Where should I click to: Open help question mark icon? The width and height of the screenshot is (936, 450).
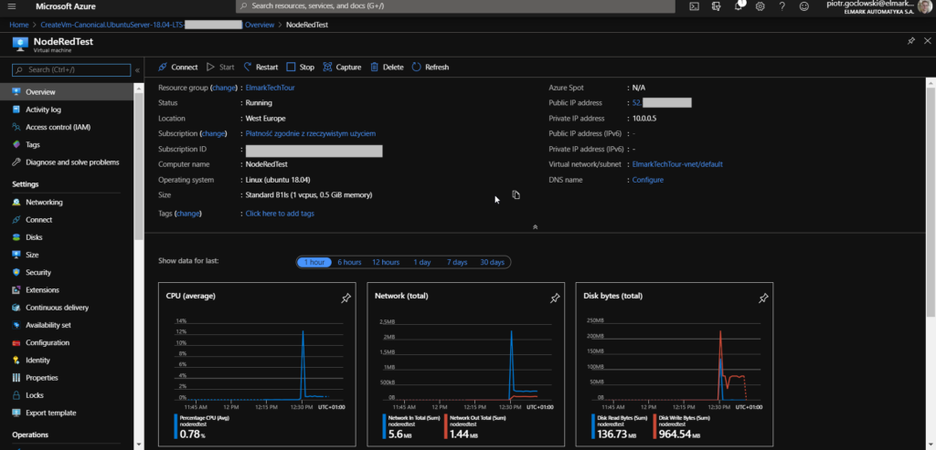[782, 6]
